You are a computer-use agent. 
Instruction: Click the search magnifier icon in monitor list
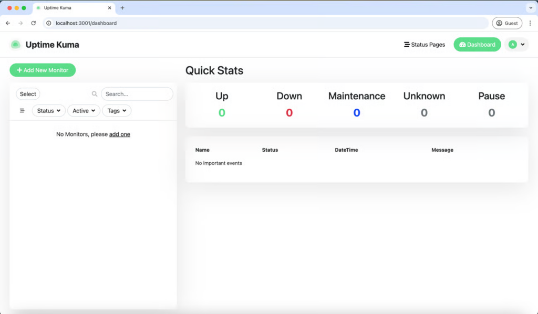pyautogui.click(x=95, y=93)
